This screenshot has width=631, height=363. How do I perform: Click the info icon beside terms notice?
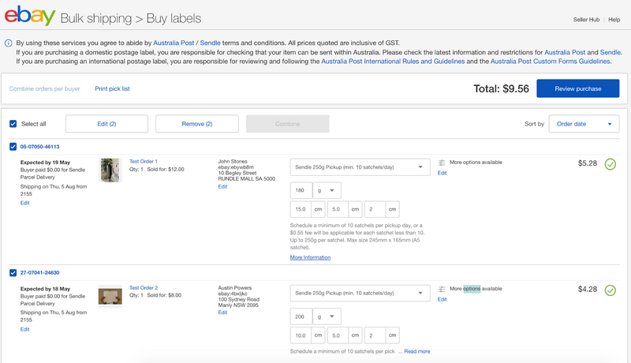8,43
